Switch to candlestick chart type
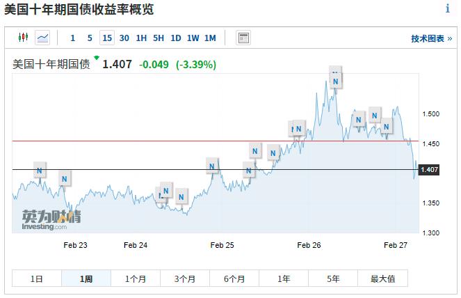The width and height of the screenshot is (461, 298). click(23, 38)
